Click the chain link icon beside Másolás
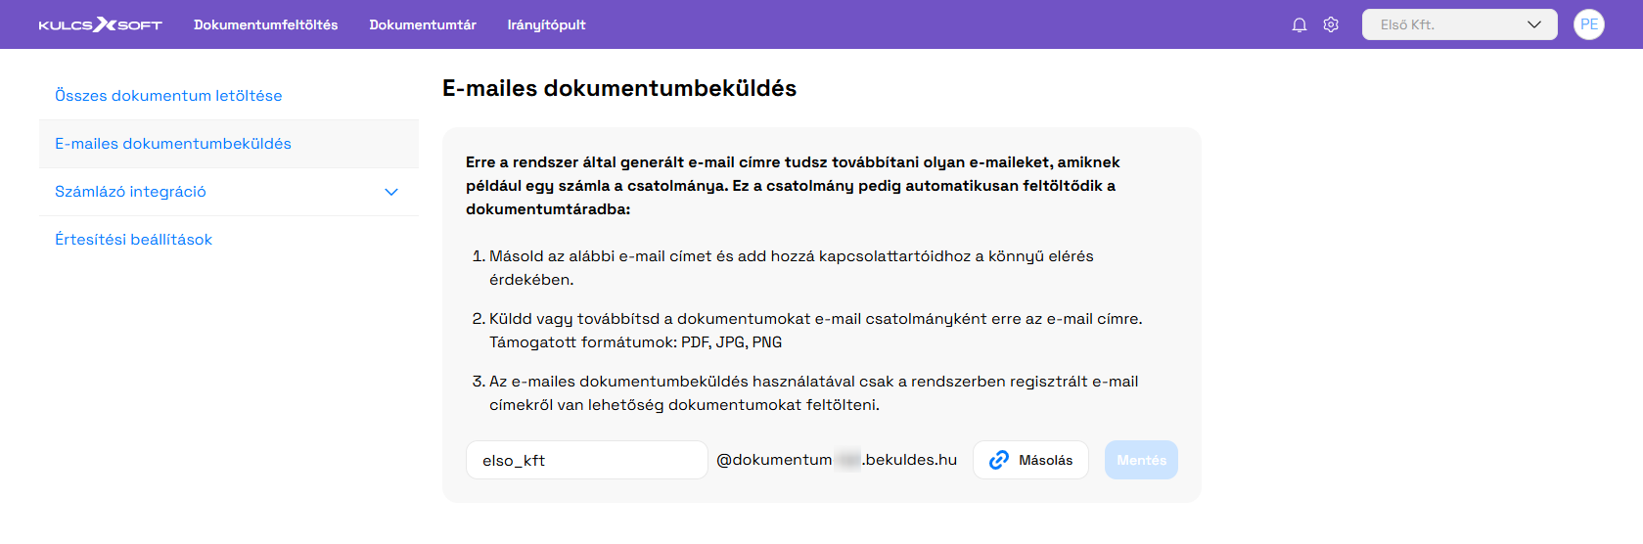 [x=998, y=460]
